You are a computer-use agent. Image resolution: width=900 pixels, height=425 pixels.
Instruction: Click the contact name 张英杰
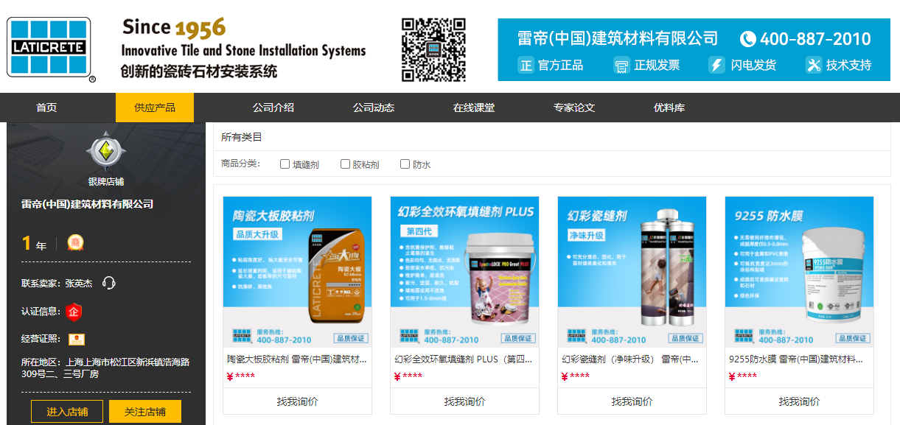[79, 283]
